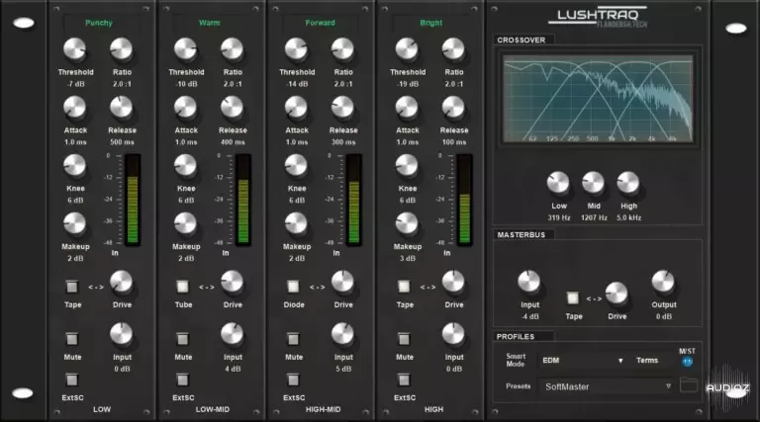Click the HIGH band Threshold knob

(406, 49)
